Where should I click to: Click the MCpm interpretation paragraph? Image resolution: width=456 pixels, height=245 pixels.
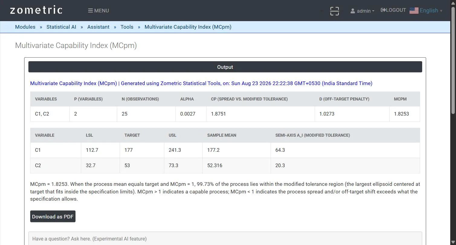click(225, 192)
